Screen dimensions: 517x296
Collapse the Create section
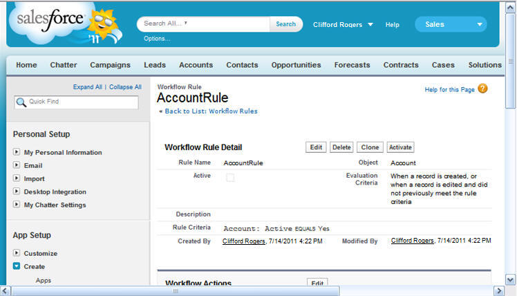(17, 266)
